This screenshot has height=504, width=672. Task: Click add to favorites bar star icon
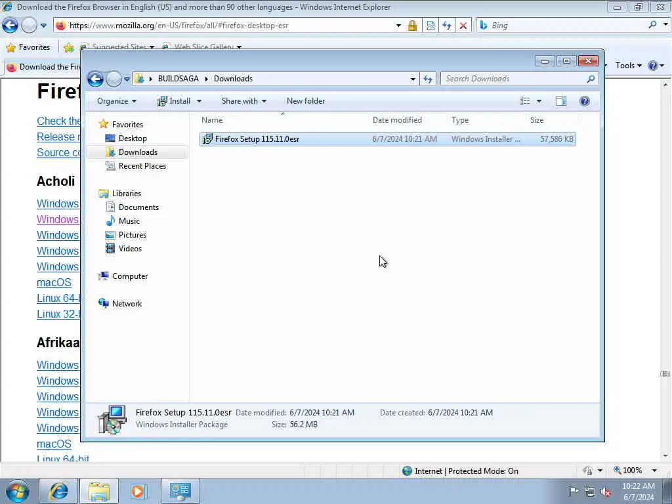coord(68,47)
